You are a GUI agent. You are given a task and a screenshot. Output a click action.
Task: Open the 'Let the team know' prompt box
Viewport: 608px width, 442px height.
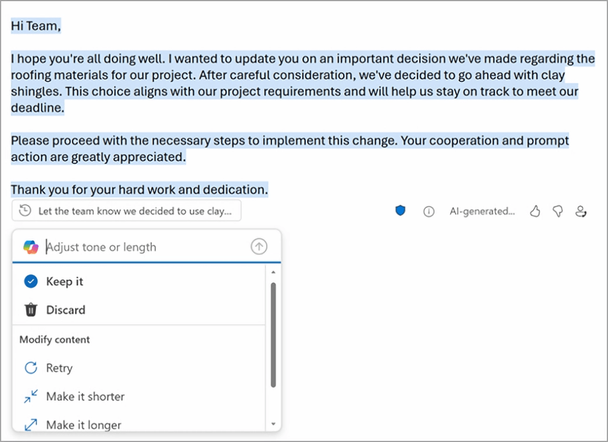click(x=126, y=211)
